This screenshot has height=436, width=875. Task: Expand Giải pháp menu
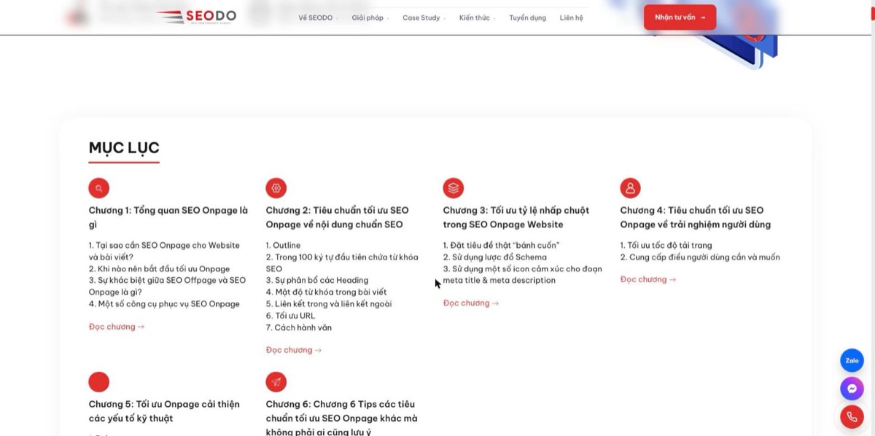[370, 17]
